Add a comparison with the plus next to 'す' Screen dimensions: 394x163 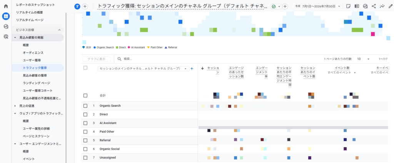tap(85, 6)
